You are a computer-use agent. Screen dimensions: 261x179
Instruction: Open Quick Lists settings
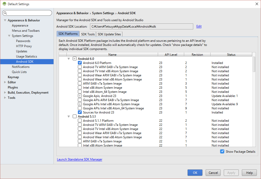(19, 72)
